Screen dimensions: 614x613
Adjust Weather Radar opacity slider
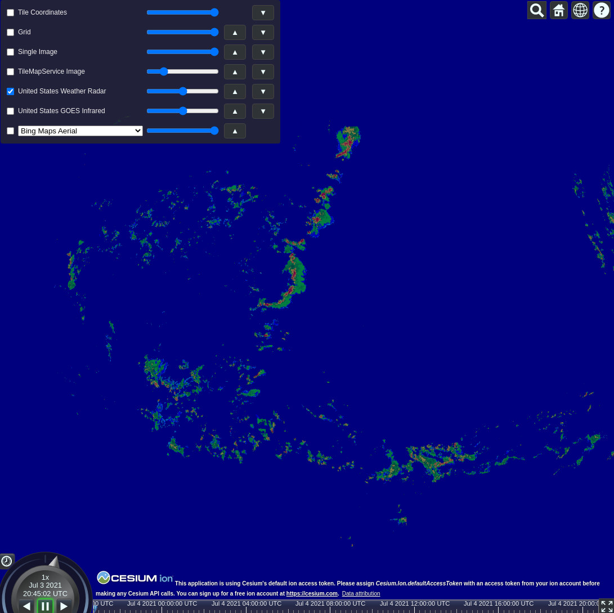(x=182, y=91)
